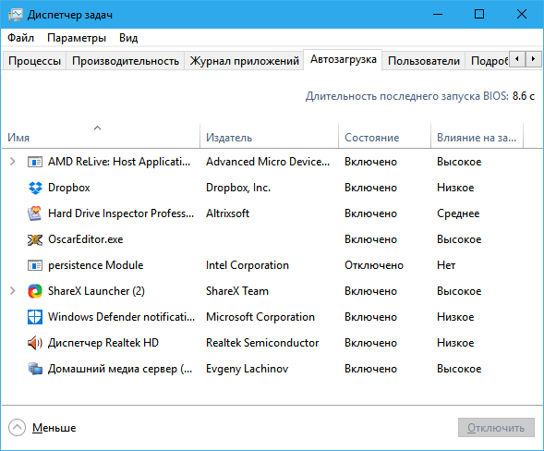Click the Windows Defender shield icon
The height and width of the screenshot is (451, 544).
pos(35,317)
